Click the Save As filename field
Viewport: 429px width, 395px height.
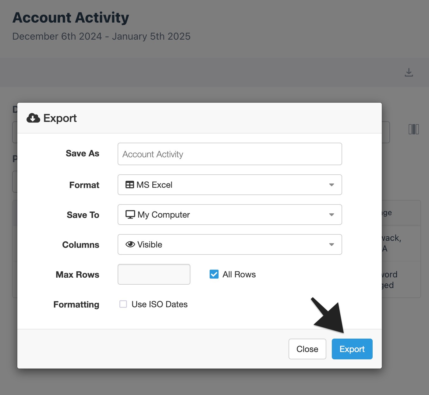pyautogui.click(x=230, y=154)
